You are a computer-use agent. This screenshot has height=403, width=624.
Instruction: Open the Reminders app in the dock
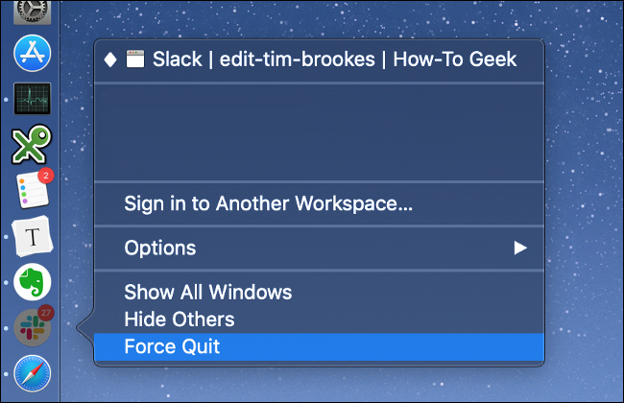tap(31, 191)
